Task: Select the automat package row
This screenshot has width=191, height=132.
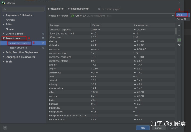Action: point(112,96)
